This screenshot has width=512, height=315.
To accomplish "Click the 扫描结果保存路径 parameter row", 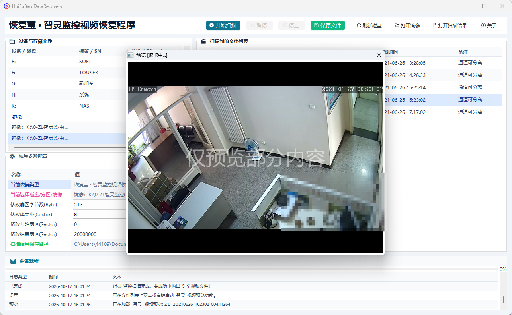I will click(67, 244).
